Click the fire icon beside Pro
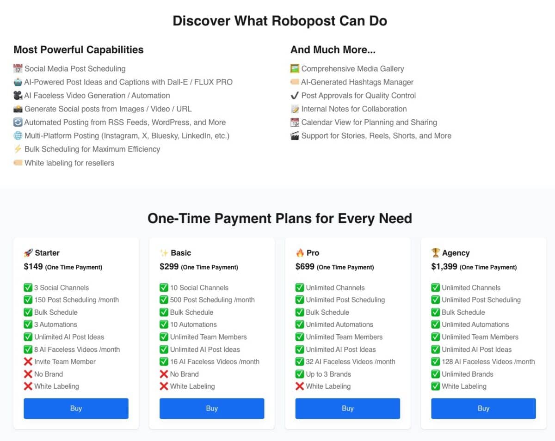555x441 pixels. click(x=300, y=253)
